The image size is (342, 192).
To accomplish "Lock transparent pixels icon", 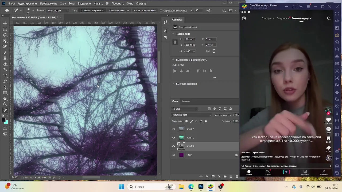I will click(186, 121).
